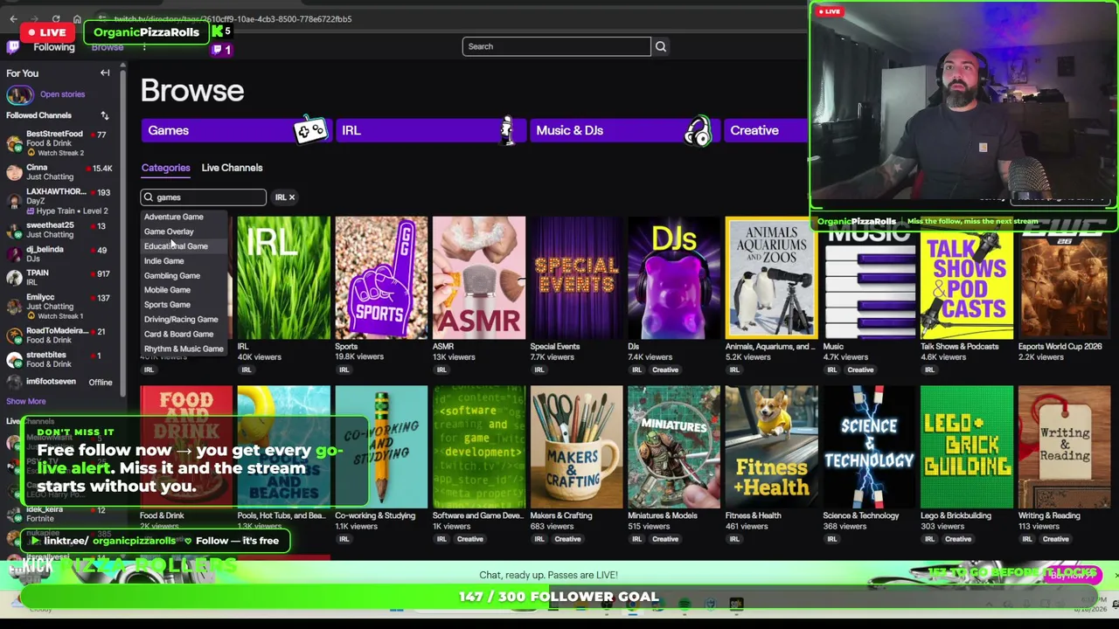Click the main Search input field
Viewport: 1119px width, 629px height.
[x=557, y=46]
